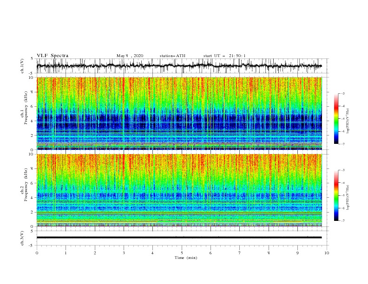
Task: Click time axis tick label "1"
Action: [x=66, y=253]
